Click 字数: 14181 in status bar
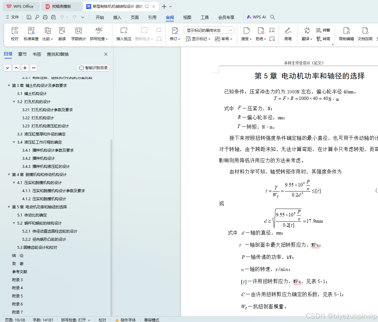Image resolution: width=378 pixels, height=322 pixels. coord(43,320)
